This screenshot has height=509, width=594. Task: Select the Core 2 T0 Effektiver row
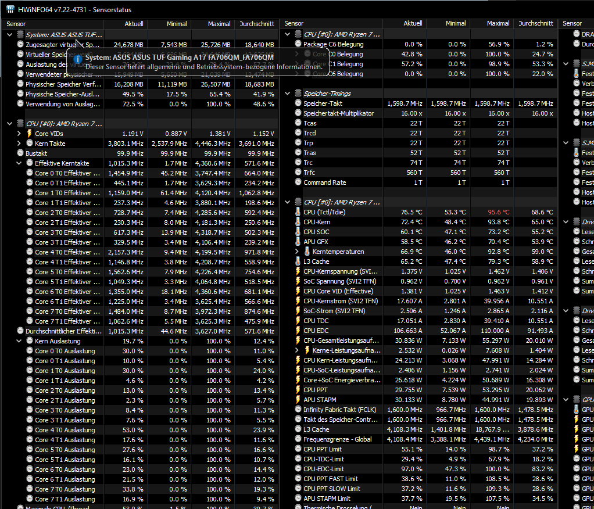point(140,213)
